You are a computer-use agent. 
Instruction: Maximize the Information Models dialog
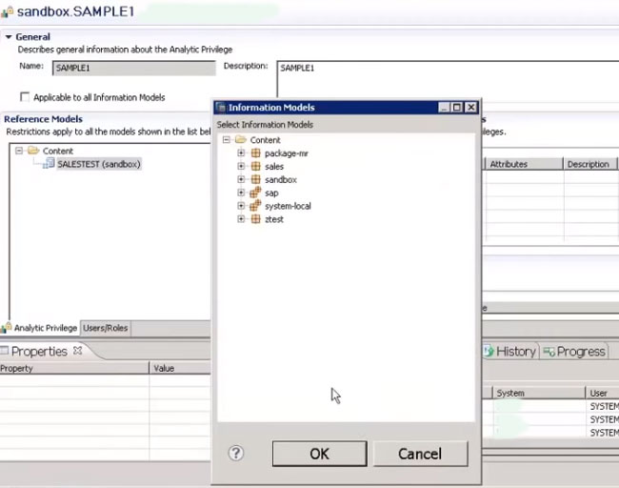coord(457,108)
